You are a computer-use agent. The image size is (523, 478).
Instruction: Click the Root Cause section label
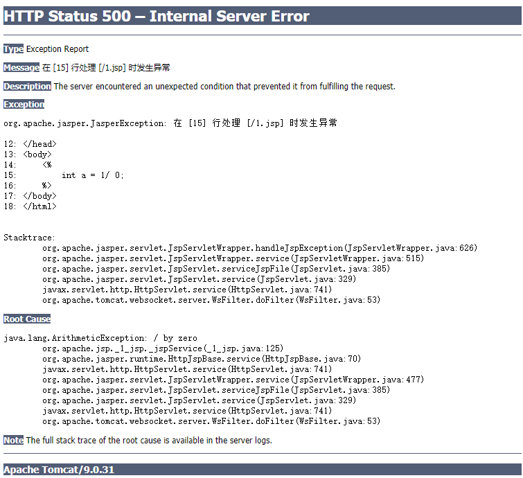coord(27,319)
